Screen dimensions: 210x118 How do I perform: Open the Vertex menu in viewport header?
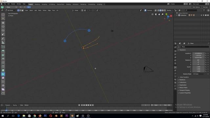(x=45, y=10)
